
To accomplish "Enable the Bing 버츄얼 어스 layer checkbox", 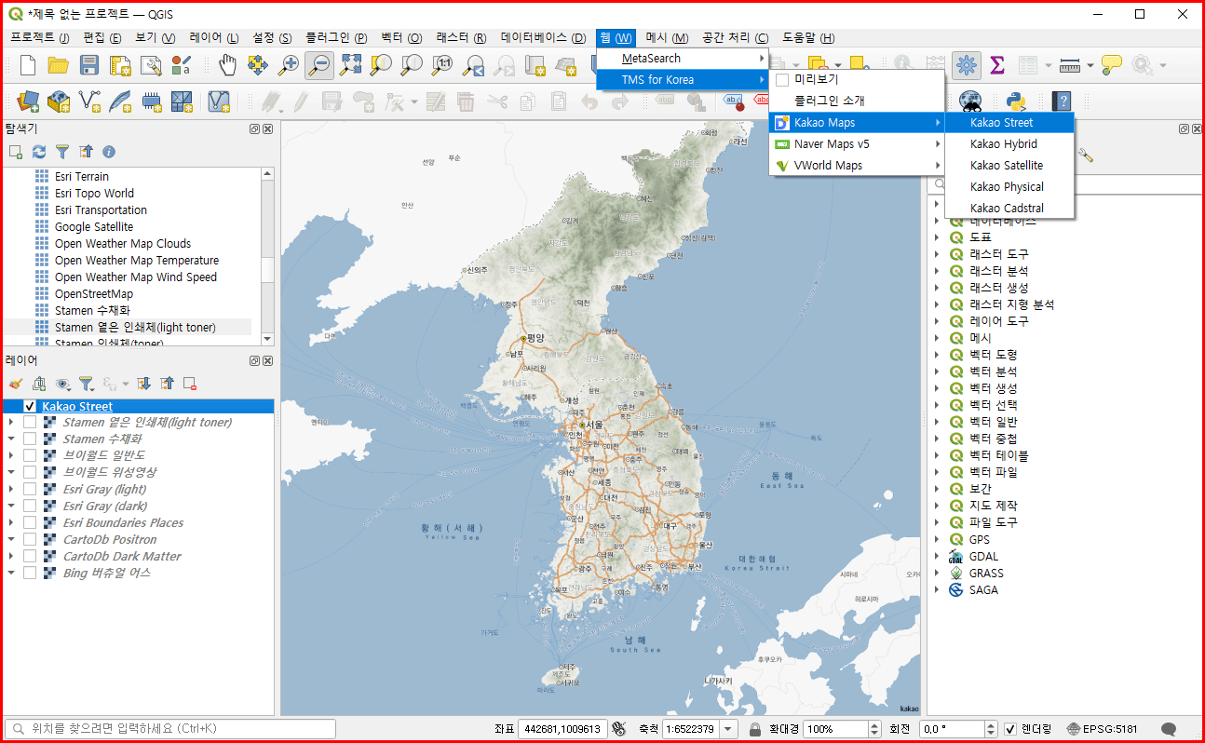I will (x=30, y=574).
